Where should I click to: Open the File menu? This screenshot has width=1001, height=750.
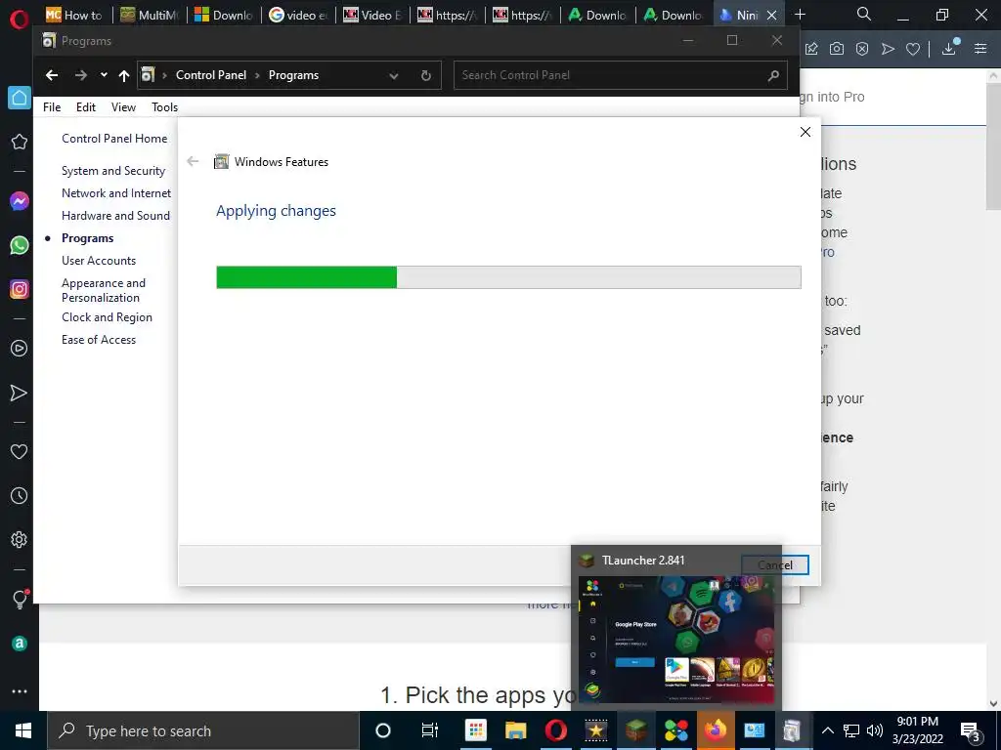52,107
